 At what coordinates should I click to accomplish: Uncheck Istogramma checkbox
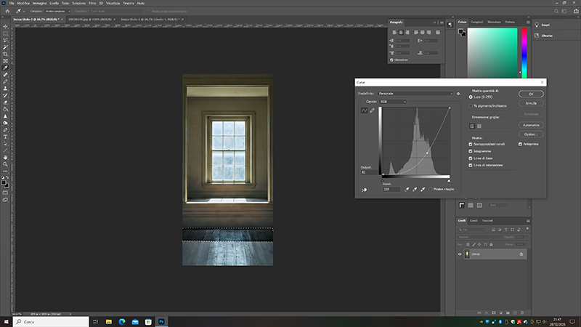pyautogui.click(x=471, y=151)
